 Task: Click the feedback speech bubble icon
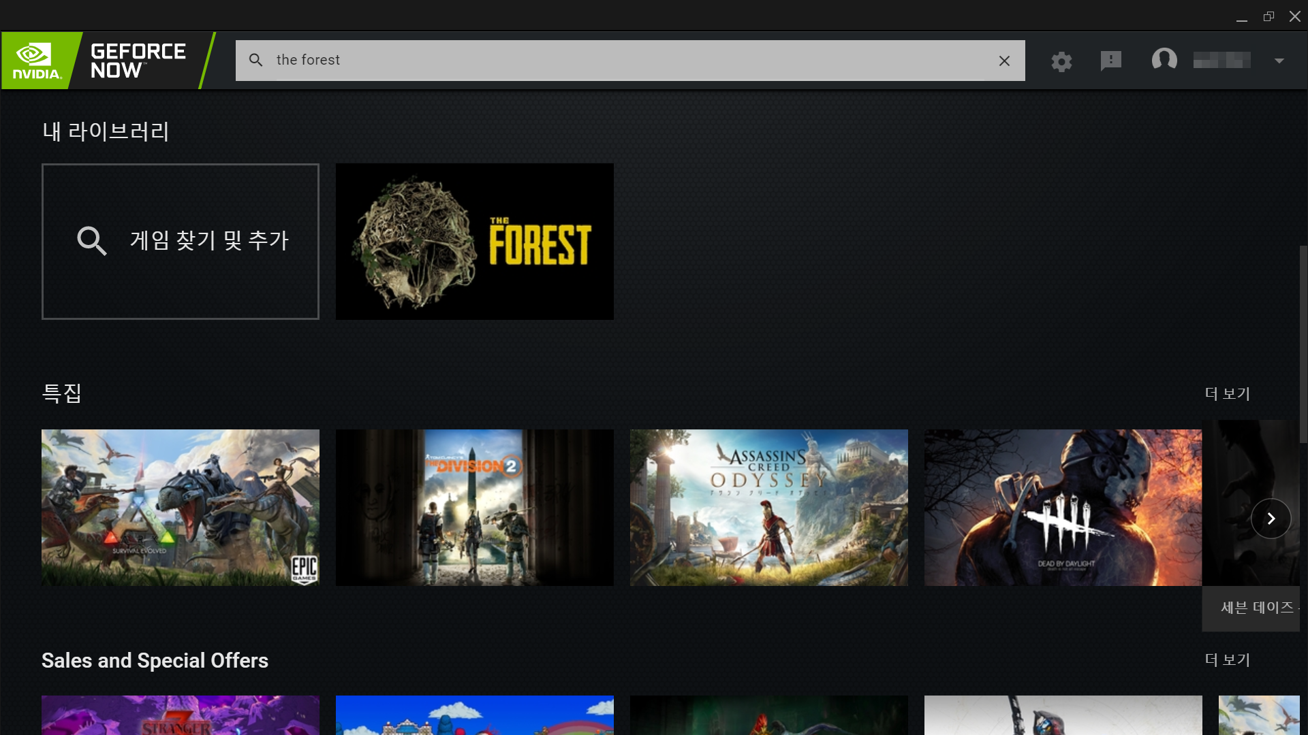tap(1110, 61)
